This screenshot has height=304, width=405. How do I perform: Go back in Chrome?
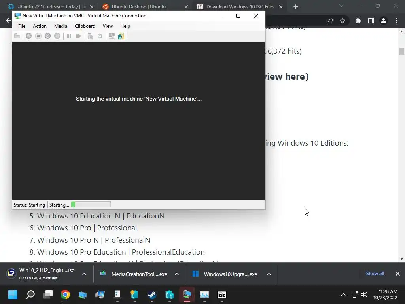(x=9, y=21)
